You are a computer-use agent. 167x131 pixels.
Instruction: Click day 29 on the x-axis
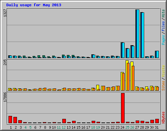pyautogui.click(x=147, y=127)
